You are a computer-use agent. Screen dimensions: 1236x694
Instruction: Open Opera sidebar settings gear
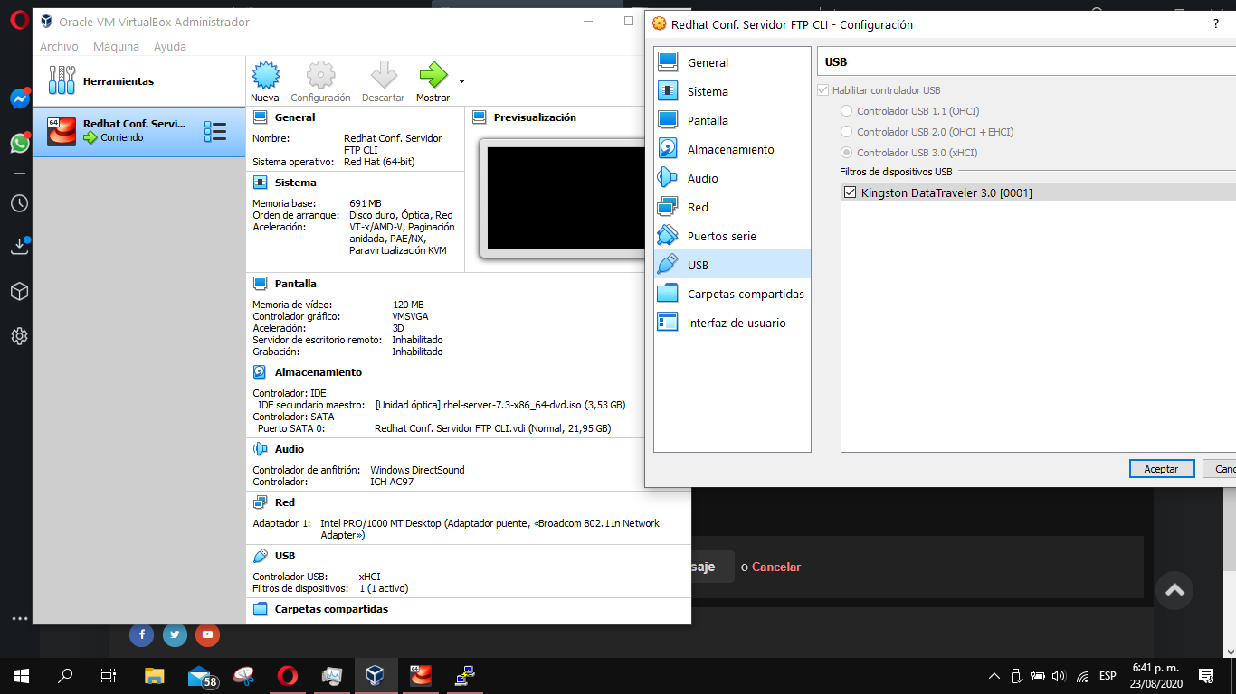(x=20, y=336)
